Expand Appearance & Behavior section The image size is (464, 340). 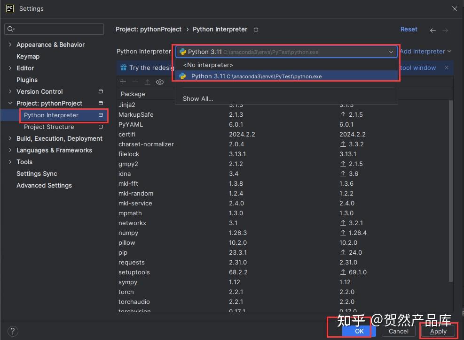pos(10,45)
